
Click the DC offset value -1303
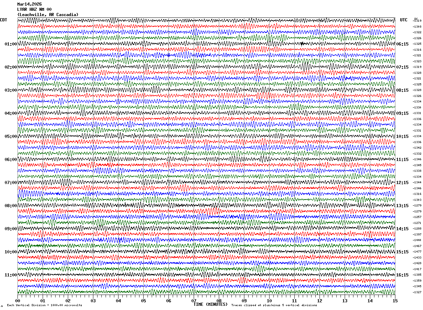click(417, 200)
